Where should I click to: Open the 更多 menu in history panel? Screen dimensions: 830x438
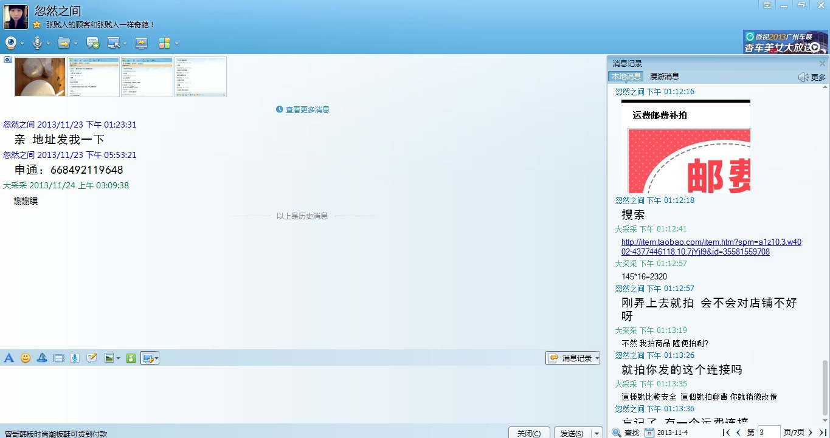(818, 78)
